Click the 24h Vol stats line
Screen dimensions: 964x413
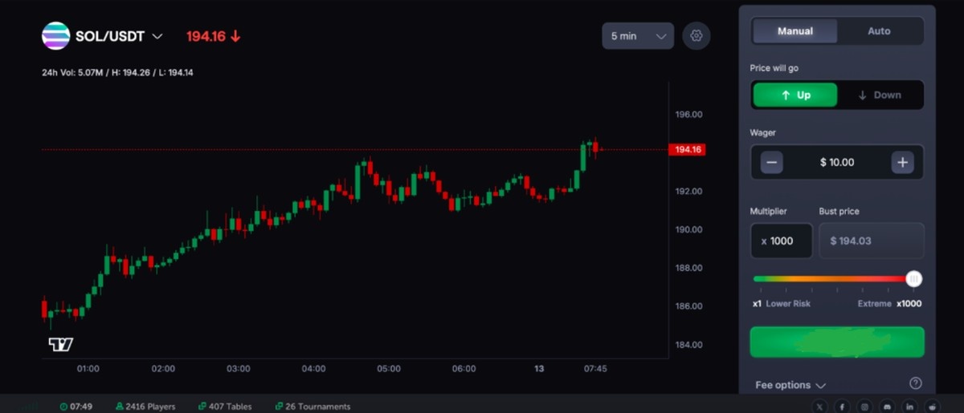click(117, 73)
